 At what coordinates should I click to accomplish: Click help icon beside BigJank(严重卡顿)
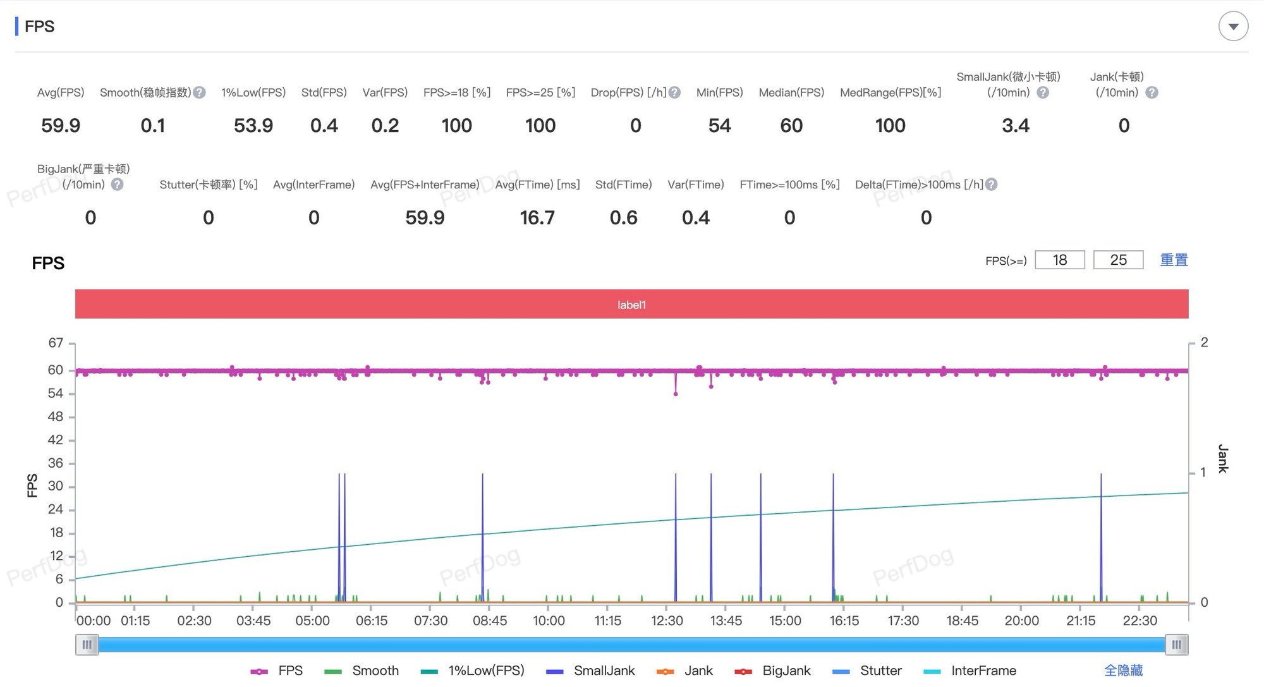(117, 185)
